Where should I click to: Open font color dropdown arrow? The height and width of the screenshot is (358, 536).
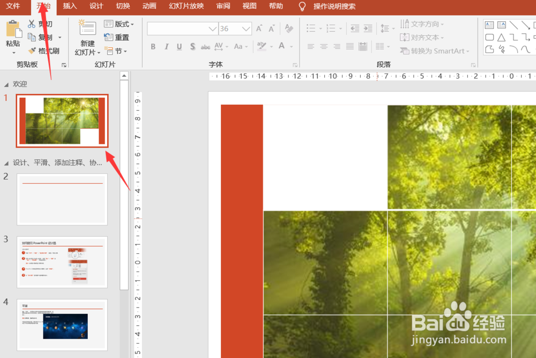pos(292,47)
